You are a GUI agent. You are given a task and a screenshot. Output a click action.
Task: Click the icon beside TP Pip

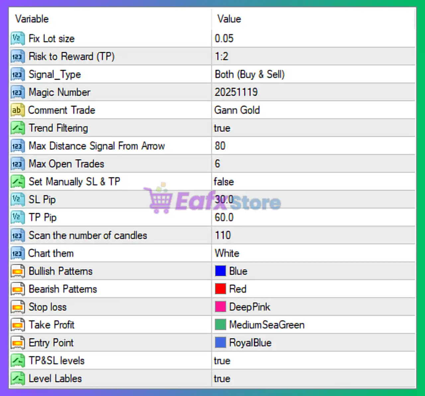click(x=18, y=217)
